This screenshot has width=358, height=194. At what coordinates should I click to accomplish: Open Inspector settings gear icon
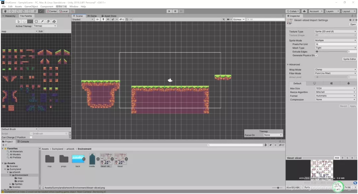[x=356, y=20]
